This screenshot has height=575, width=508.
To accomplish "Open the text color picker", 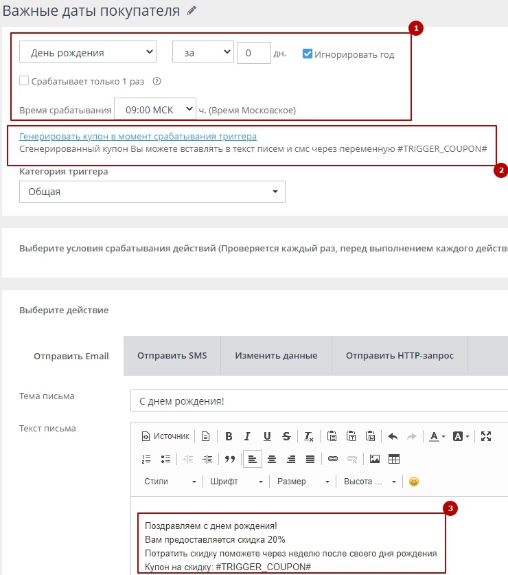I will 437,436.
